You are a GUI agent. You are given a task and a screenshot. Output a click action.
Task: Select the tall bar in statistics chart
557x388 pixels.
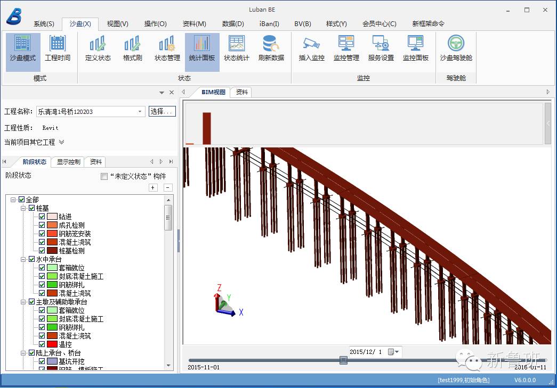(207, 128)
